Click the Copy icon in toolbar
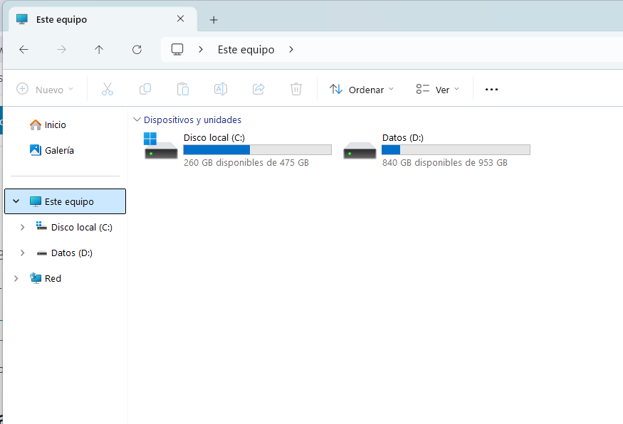Viewport: 623px width, 424px height. click(x=145, y=89)
